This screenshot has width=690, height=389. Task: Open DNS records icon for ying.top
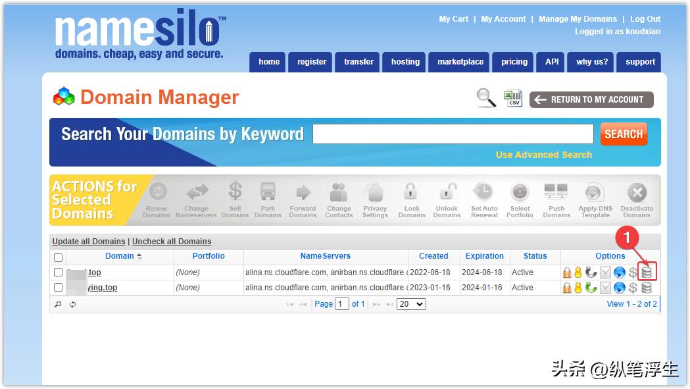point(647,288)
